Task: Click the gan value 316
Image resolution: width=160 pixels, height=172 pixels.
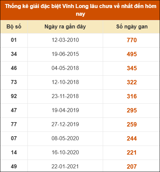Action: click(132, 96)
